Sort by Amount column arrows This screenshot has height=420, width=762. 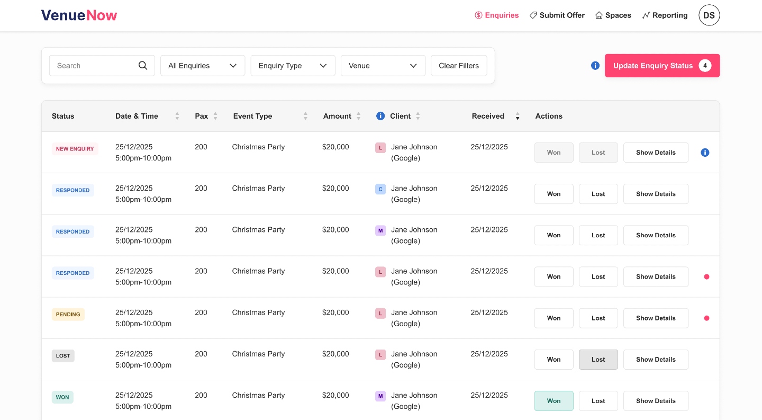click(359, 116)
